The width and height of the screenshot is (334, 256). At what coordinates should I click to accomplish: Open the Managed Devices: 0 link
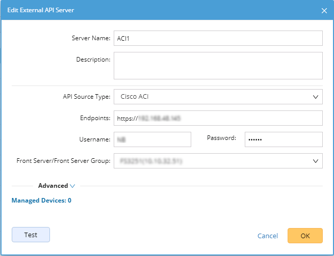click(41, 201)
